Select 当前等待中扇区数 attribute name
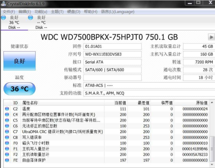Viewport: 215px width, 168px height. (61, 120)
